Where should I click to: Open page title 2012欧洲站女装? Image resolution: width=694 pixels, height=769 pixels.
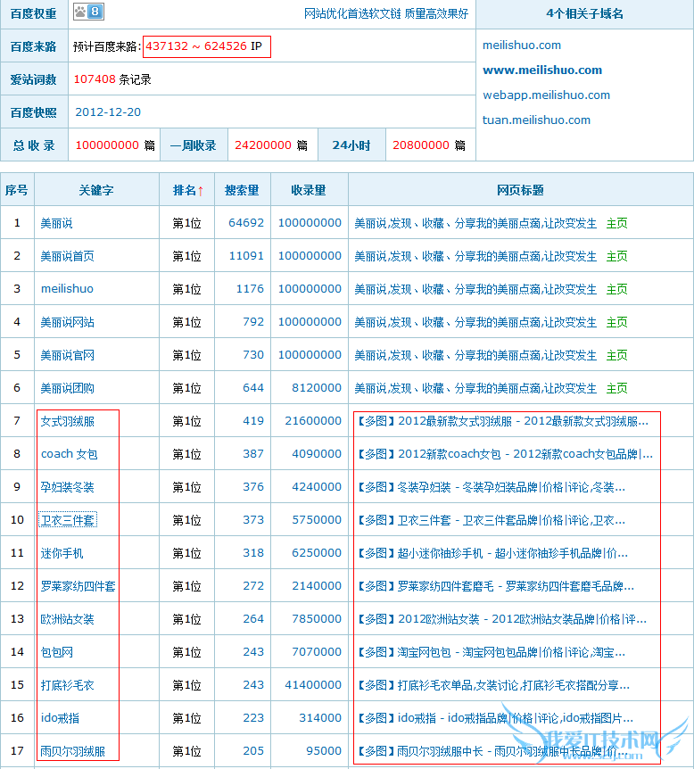500,619
